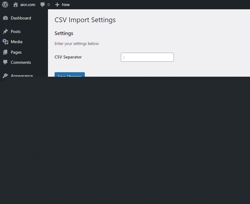
Task: Click the Pages icon in sidebar
Action: point(5,52)
